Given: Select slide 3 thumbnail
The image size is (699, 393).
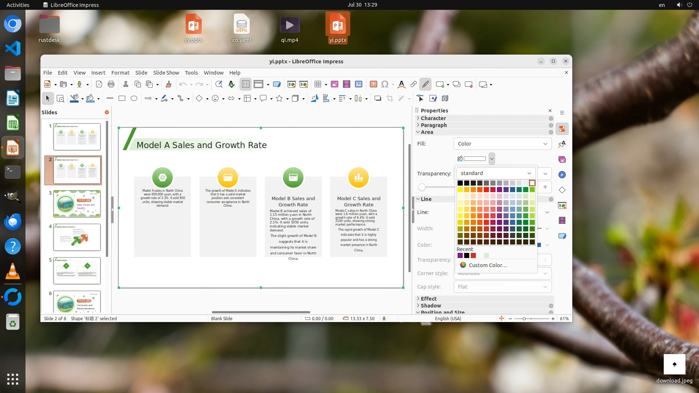Looking at the screenshot, I should pyautogui.click(x=77, y=204).
